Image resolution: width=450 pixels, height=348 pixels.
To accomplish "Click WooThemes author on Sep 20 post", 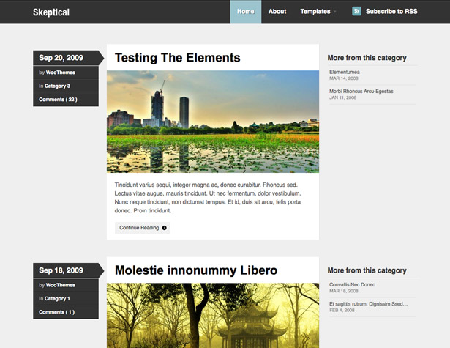I will click(x=61, y=73).
